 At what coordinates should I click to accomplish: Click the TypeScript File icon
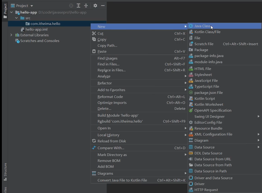point(191,87)
